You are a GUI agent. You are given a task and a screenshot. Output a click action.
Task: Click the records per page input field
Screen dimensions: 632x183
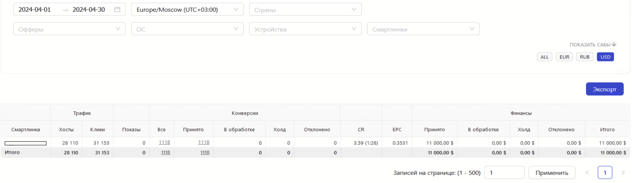coord(504,173)
